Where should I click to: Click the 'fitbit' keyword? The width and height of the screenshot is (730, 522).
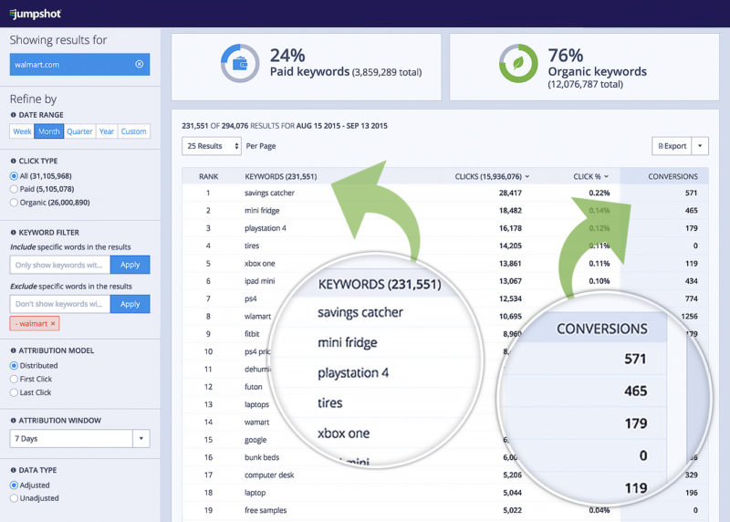252,334
